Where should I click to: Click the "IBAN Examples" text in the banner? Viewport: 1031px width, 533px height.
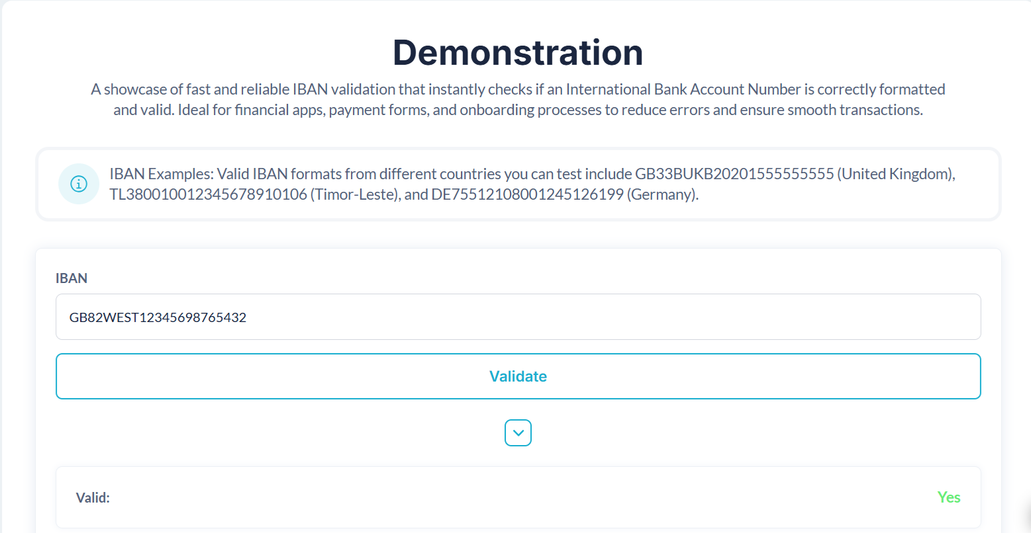[161, 174]
